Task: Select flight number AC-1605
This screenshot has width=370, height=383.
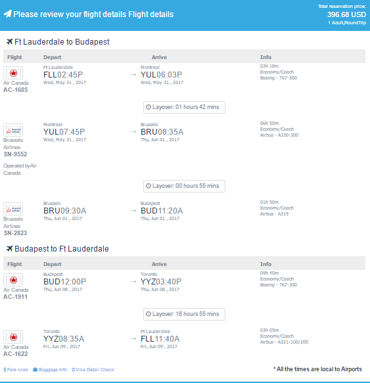Action: [x=15, y=90]
